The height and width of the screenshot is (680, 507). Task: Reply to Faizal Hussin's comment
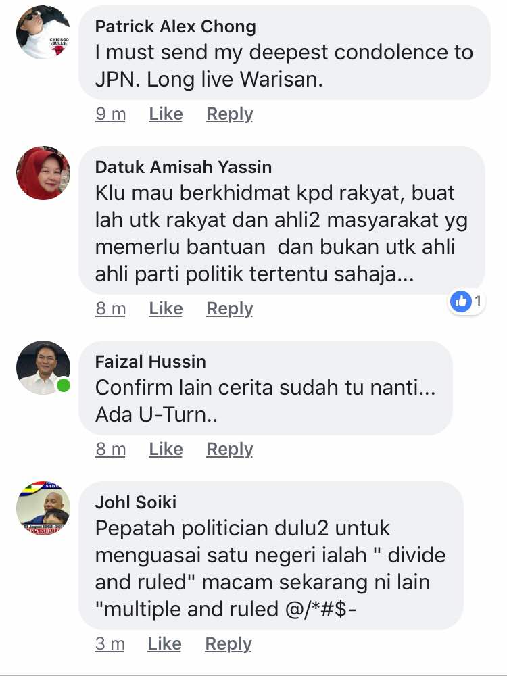pos(229,450)
